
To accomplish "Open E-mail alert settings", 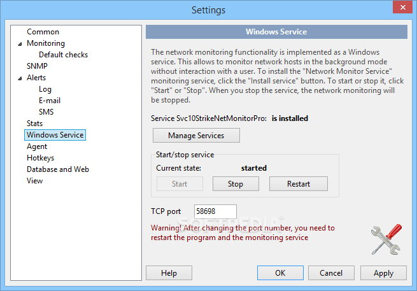I will tap(50, 101).
